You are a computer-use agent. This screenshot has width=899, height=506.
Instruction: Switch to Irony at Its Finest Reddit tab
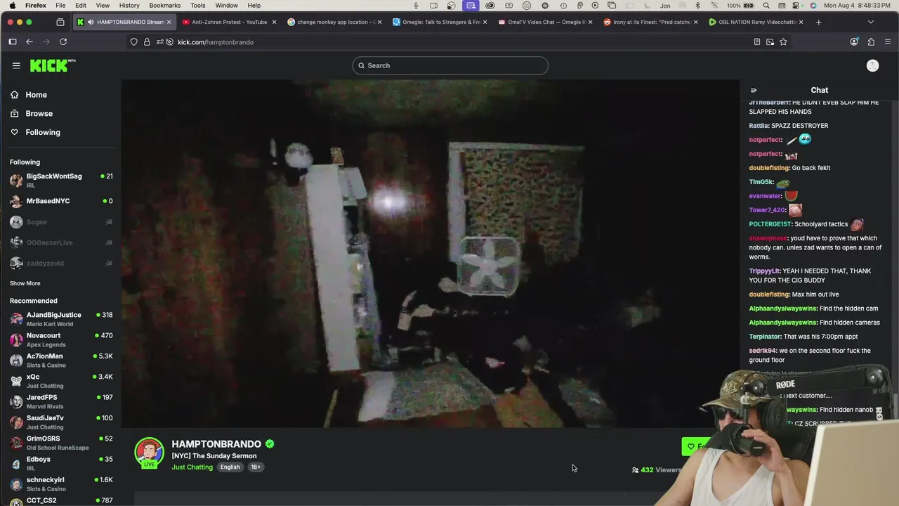pos(651,22)
